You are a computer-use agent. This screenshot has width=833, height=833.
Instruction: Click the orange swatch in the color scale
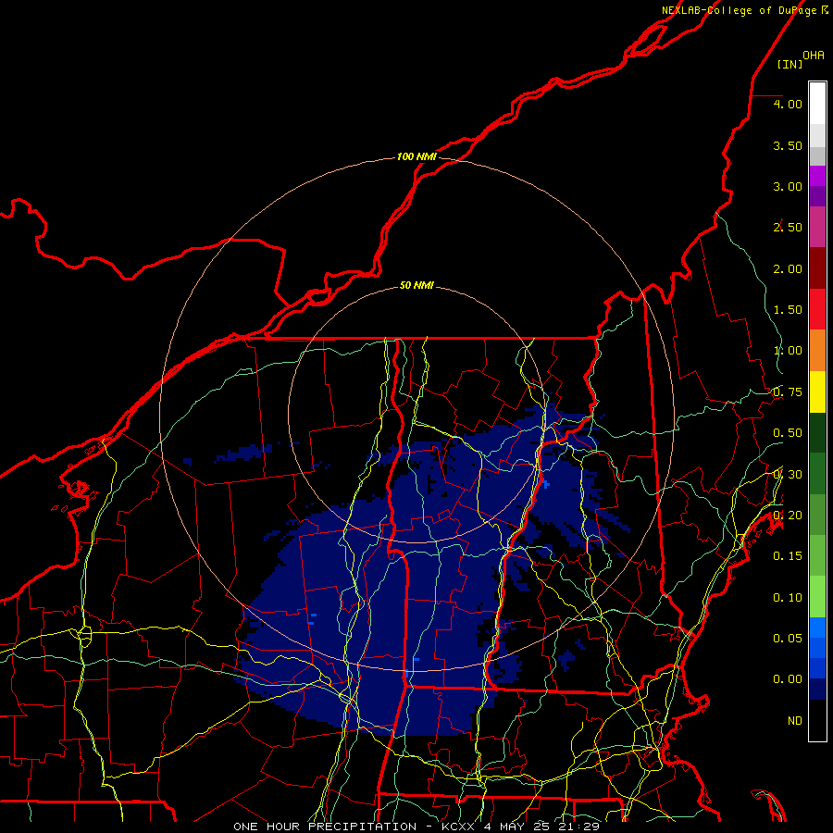pos(817,350)
